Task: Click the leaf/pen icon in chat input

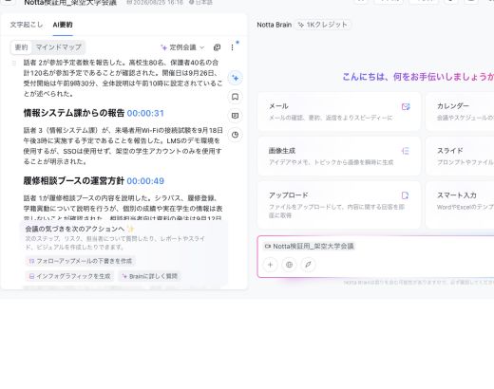Action: click(x=308, y=265)
